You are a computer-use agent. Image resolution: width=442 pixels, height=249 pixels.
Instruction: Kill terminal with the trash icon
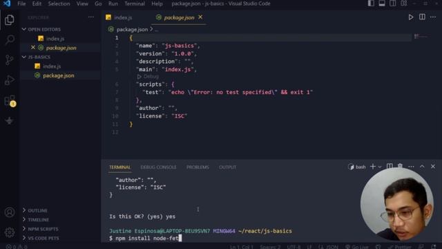[x=400, y=165]
